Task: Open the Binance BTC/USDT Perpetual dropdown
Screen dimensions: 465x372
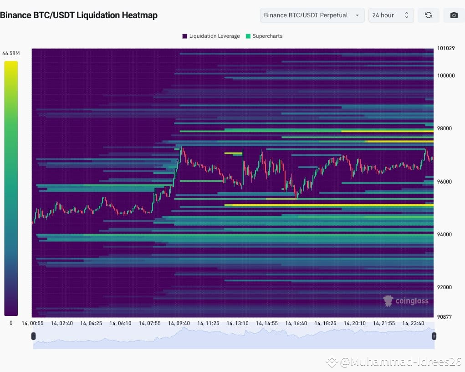Action: [312, 15]
